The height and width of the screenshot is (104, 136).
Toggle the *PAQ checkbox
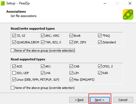coord(100,36)
